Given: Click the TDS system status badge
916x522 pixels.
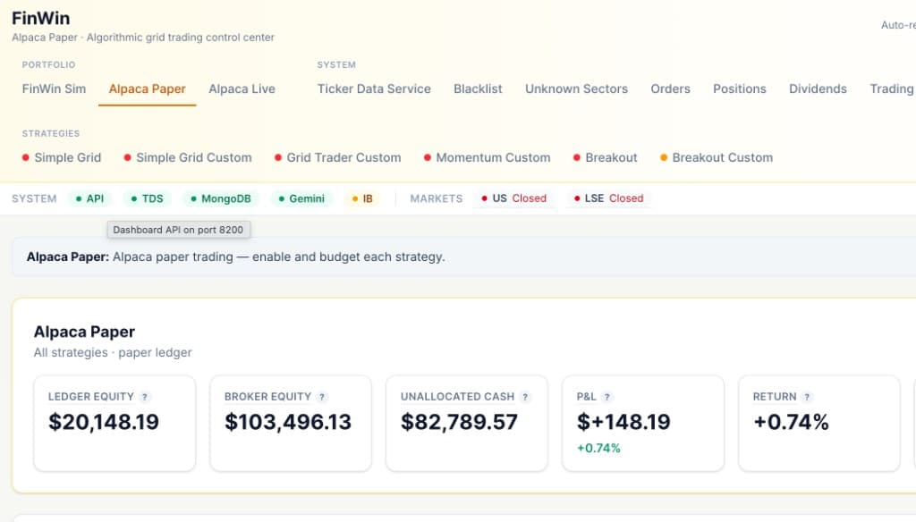Looking at the screenshot, I should (147, 198).
